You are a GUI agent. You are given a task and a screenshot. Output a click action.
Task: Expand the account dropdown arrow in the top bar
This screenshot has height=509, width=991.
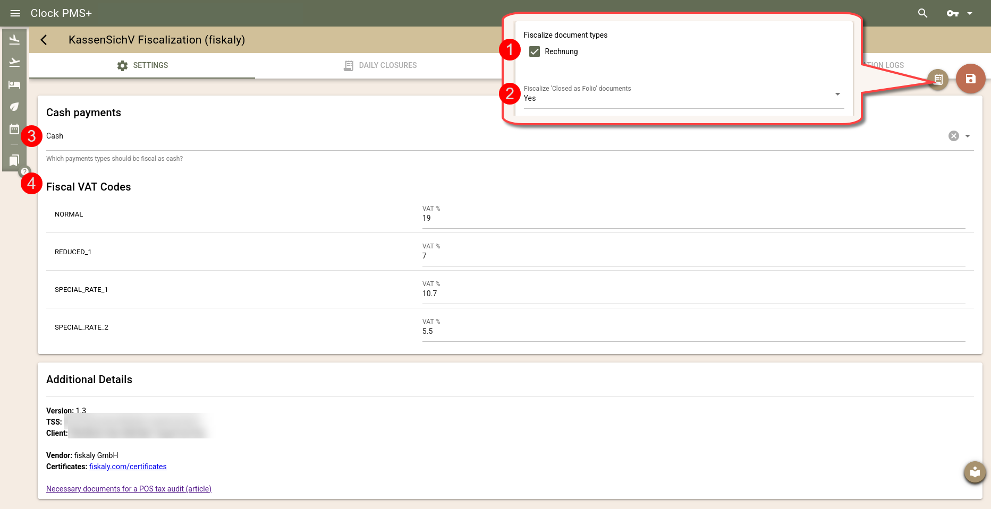click(x=970, y=13)
